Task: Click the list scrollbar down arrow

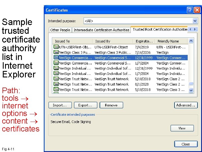Action: tap(191, 90)
